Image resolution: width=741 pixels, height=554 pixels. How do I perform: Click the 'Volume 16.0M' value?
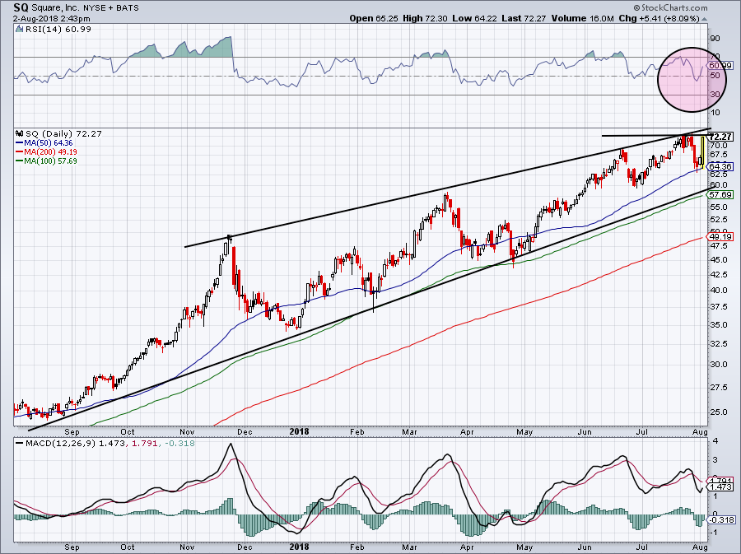pyautogui.click(x=582, y=18)
